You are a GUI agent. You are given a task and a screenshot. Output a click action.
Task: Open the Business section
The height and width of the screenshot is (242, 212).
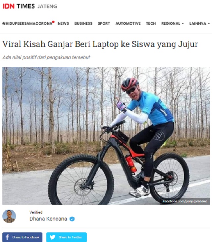click(x=83, y=23)
